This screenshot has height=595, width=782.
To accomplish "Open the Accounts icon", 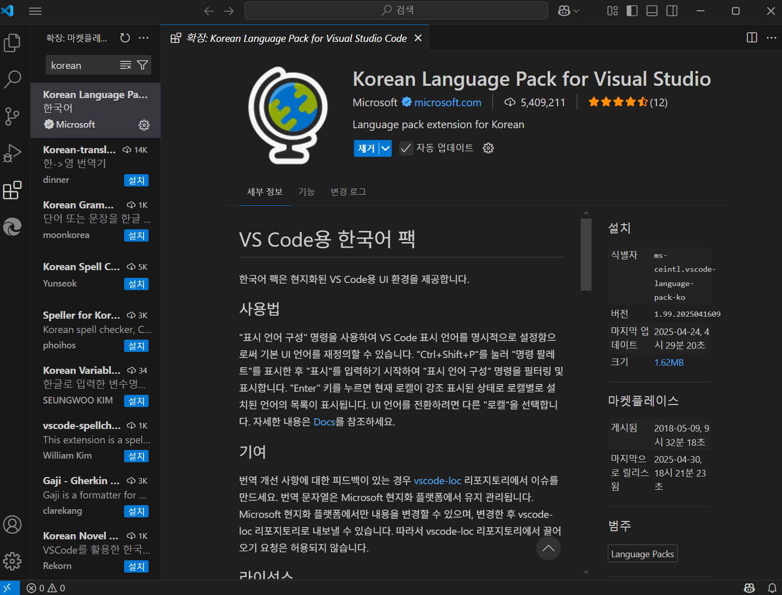I will 12,525.
